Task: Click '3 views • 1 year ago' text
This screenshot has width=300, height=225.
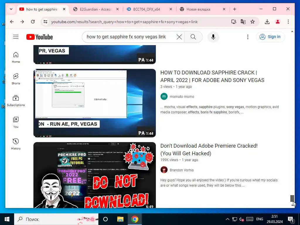Action: tap(176, 87)
